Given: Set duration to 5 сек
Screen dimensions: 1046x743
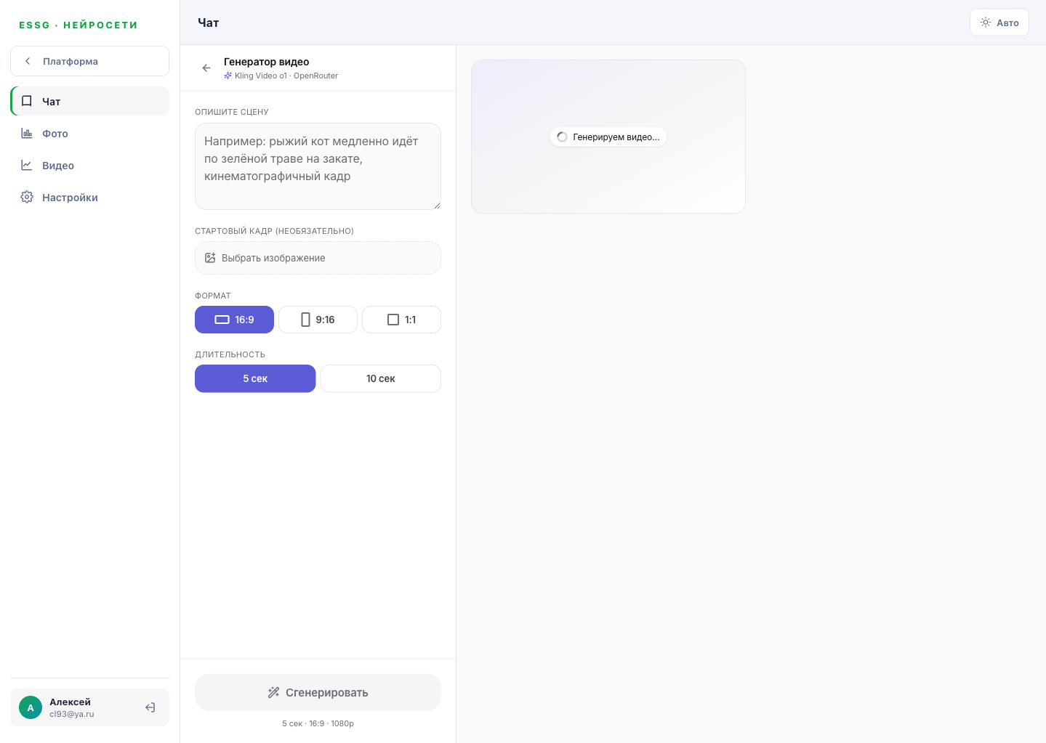Looking at the screenshot, I should coord(255,378).
